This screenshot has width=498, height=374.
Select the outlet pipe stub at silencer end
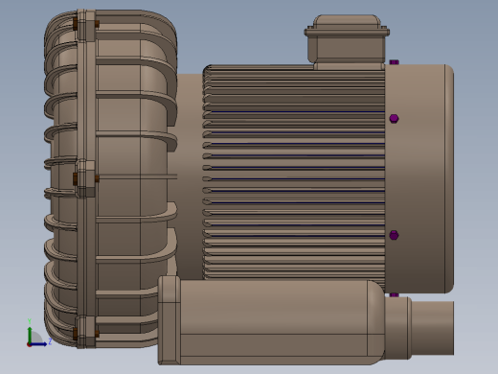click(x=432, y=328)
